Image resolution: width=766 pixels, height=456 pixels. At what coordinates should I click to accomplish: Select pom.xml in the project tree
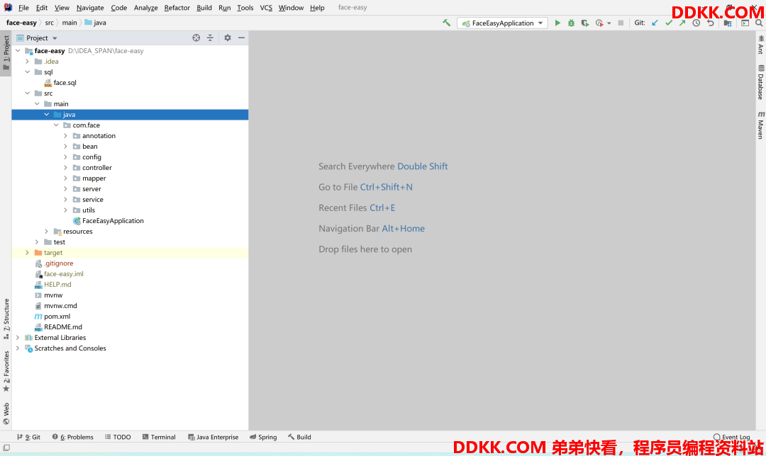click(x=57, y=317)
